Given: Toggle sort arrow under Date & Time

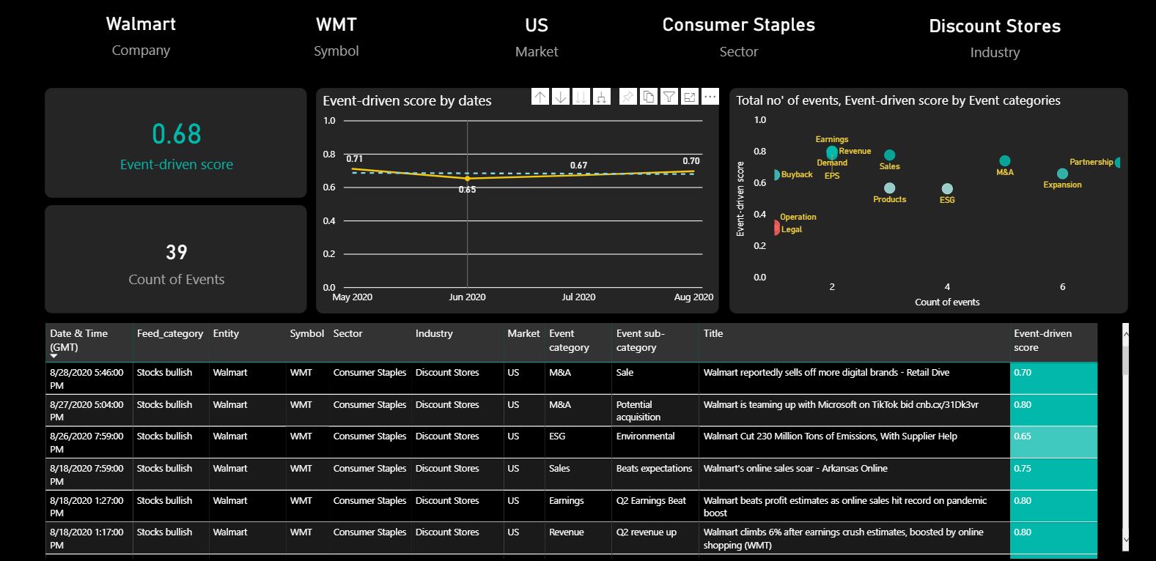Looking at the screenshot, I should point(54,356).
